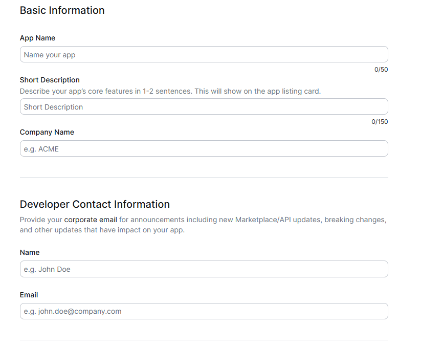The width and height of the screenshot is (443, 347).
Task: Click the App Name input field
Action: click(204, 55)
